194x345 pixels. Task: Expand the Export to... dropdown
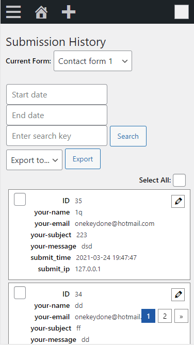click(x=35, y=160)
